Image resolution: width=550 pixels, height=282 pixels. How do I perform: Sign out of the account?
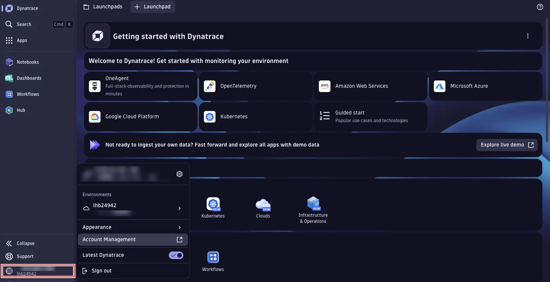pos(133,271)
